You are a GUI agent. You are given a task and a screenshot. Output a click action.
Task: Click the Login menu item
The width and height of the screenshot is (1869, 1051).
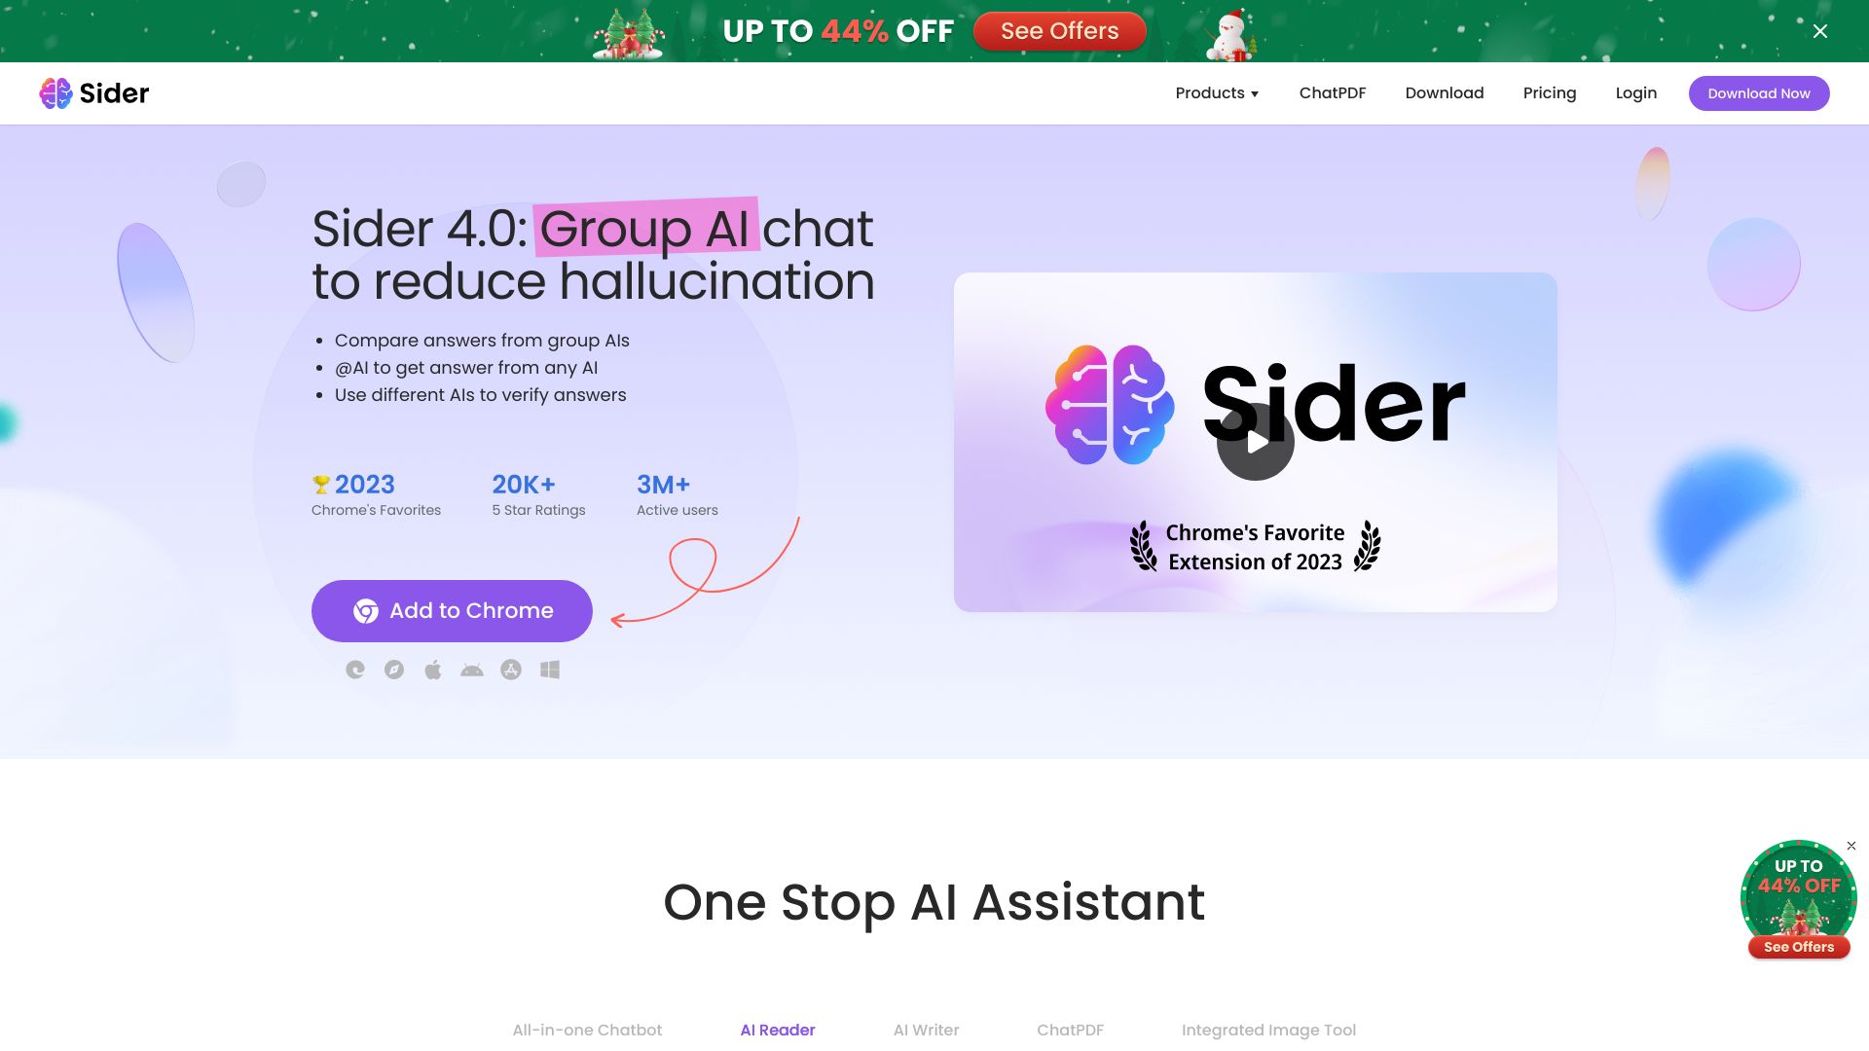pos(1635,92)
